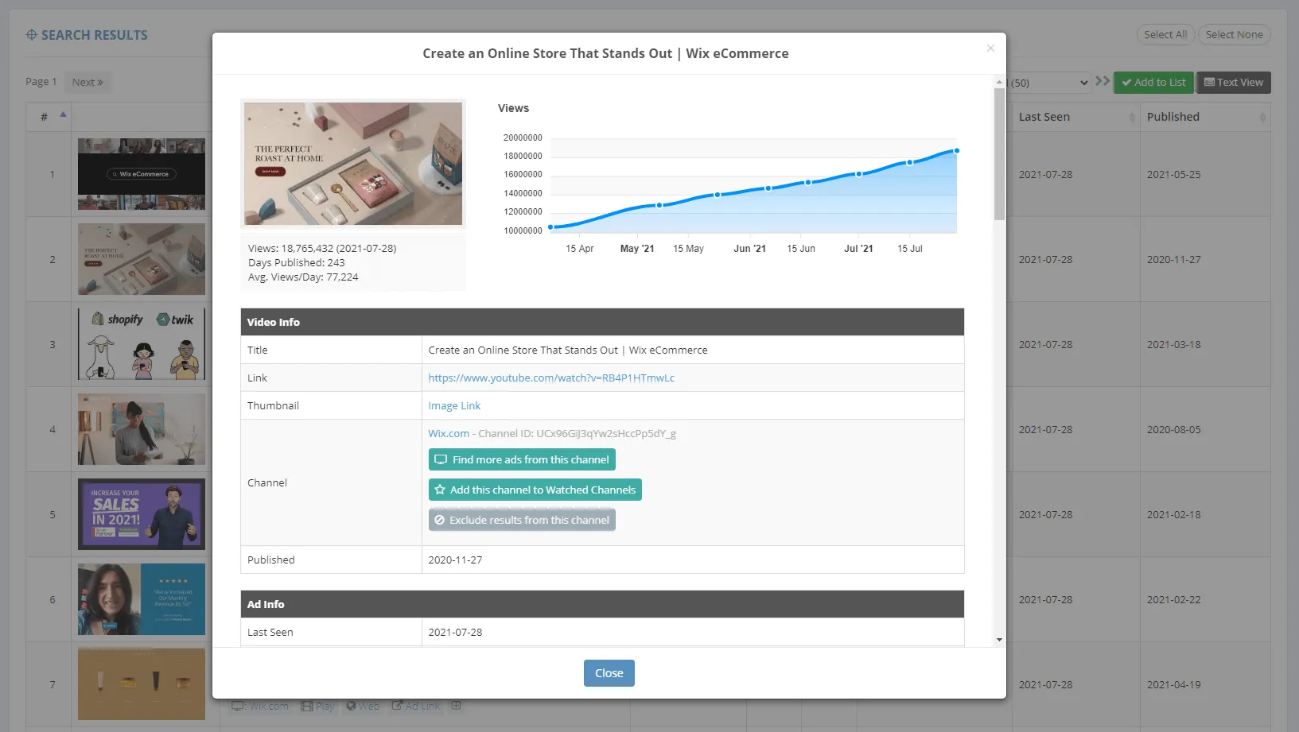Click the crosshair icon beside Search Results
This screenshot has height=732, width=1299.
click(x=30, y=34)
